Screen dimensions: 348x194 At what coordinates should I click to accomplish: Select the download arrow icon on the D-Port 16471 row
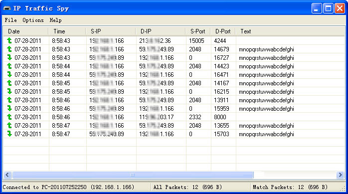[9, 74]
